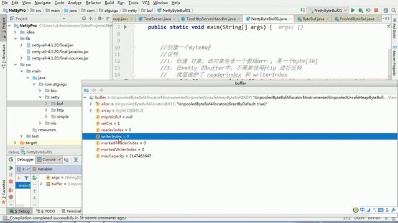Open the Terminal tool window
This screenshot has width=398, height=223.
tap(72, 211)
